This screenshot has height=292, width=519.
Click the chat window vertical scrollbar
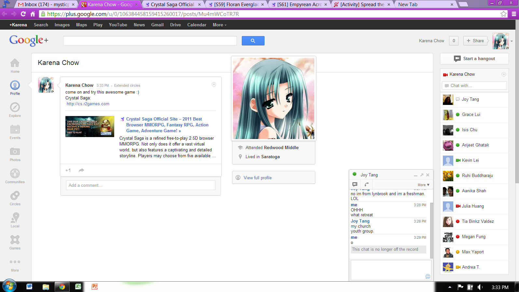(431, 227)
